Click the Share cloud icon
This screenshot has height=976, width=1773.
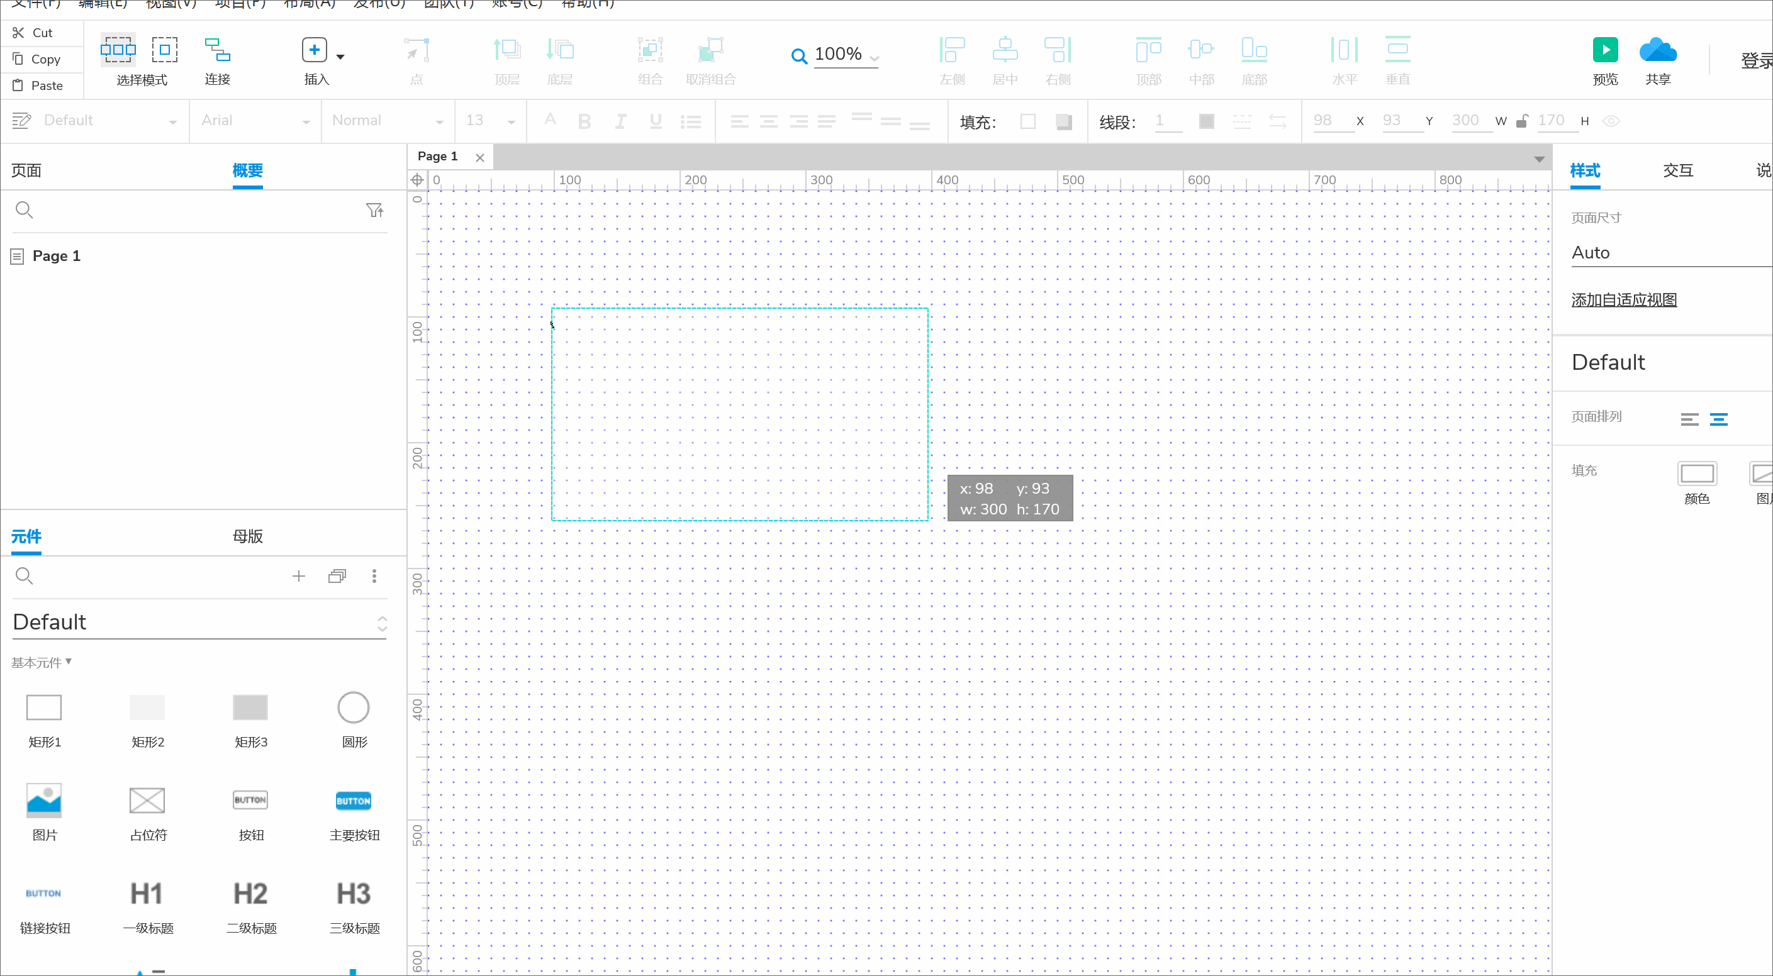pos(1657,50)
